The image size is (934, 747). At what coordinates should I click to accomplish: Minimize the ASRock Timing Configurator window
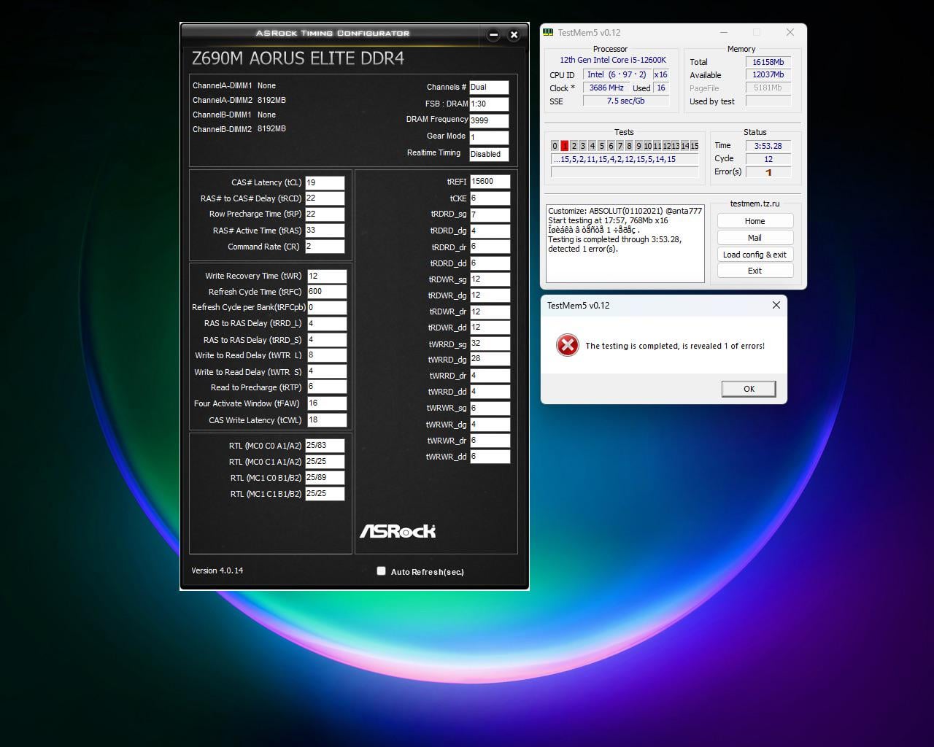(493, 34)
